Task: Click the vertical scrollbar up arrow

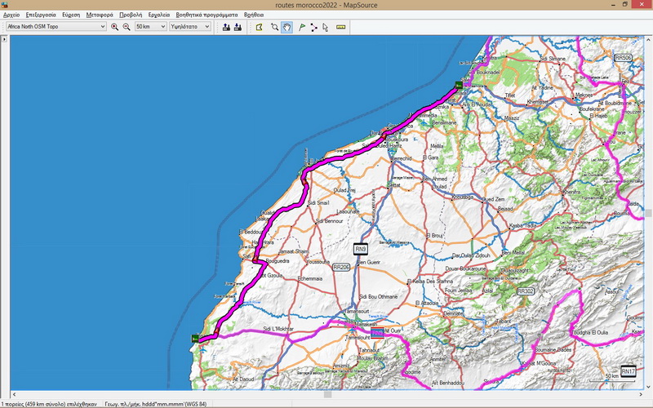Action: [x=648, y=39]
